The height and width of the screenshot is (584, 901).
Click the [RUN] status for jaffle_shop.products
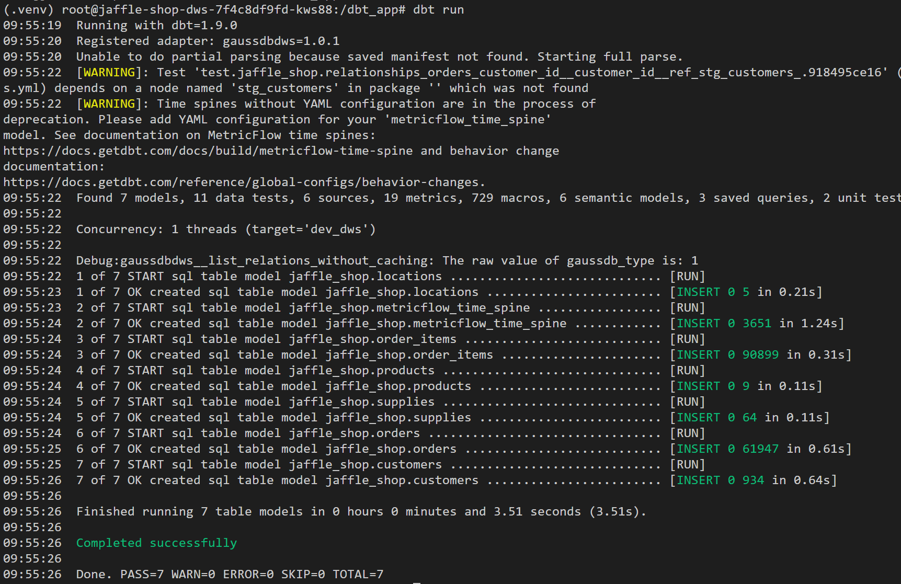pyautogui.click(x=687, y=371)
